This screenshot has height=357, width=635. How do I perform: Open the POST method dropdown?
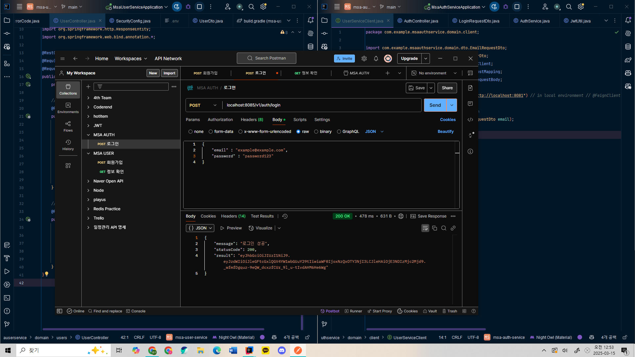[203, 105]
